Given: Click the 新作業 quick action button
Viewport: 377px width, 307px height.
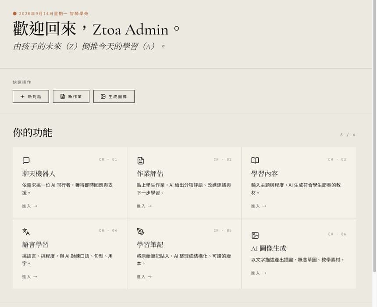Looking at the screenshot, I should (71, 96).
